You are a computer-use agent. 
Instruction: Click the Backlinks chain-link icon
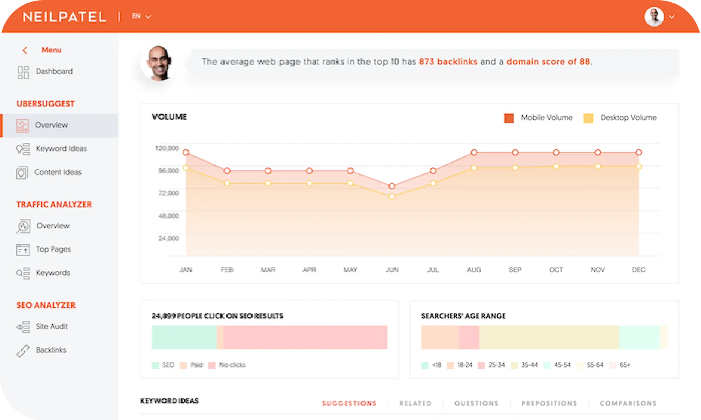pyautogui.click(x=23, y=351)
